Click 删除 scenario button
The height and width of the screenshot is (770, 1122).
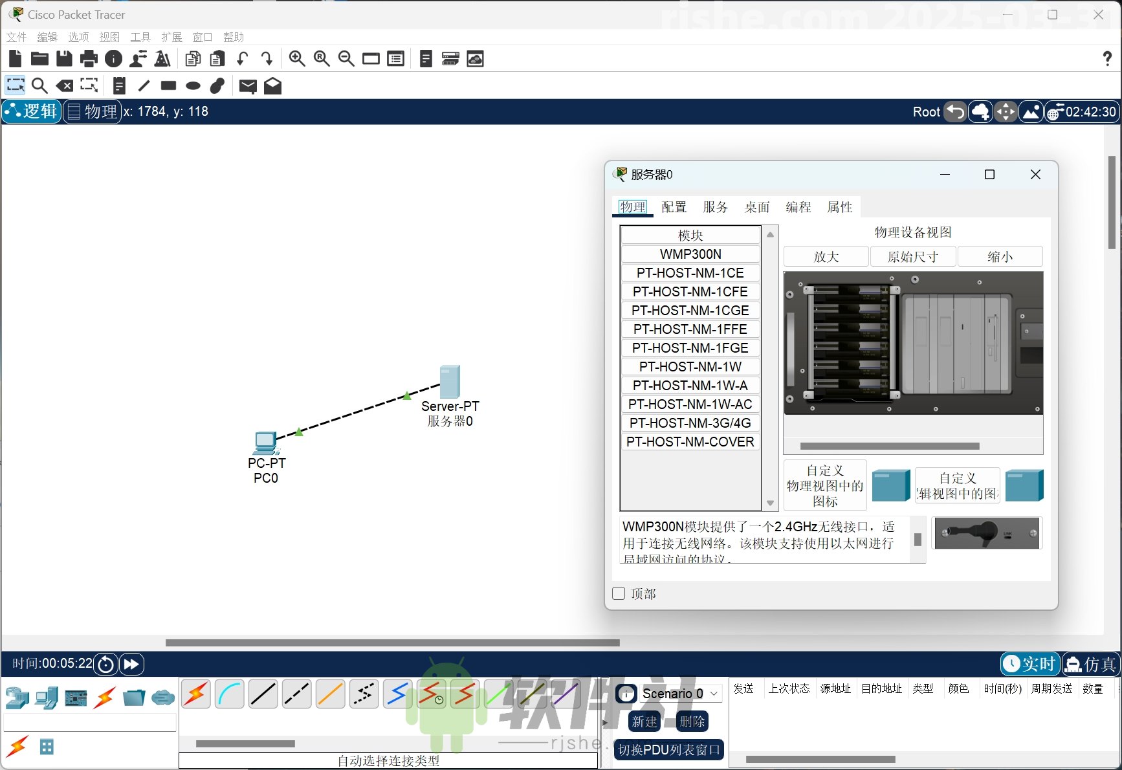692,721
